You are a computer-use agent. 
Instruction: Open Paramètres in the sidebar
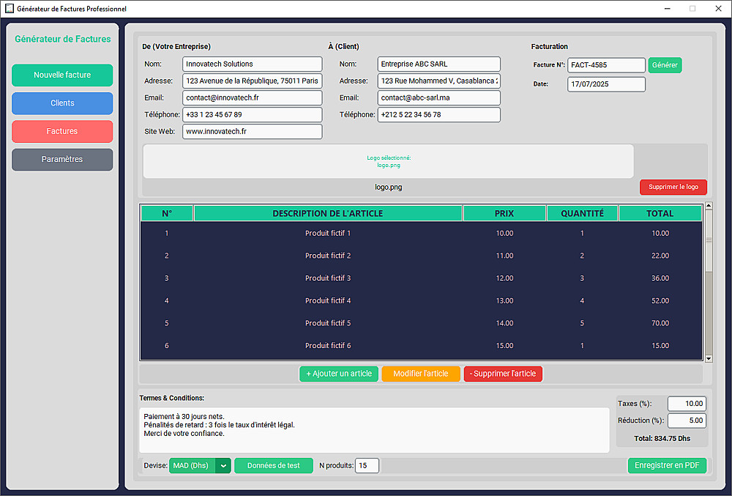[62, 159]
